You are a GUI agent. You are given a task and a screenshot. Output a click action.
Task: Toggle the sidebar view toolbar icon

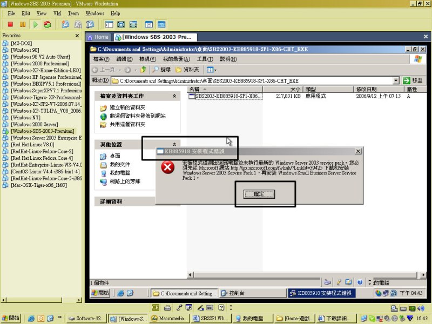pos(109,24)
